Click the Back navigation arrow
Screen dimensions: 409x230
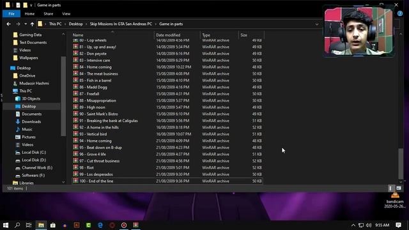(8, 24)
